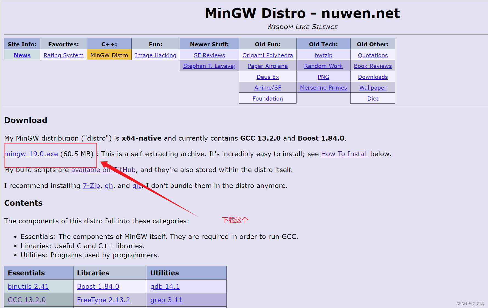Click the x64-native bold text

click(x=142, y=138)
